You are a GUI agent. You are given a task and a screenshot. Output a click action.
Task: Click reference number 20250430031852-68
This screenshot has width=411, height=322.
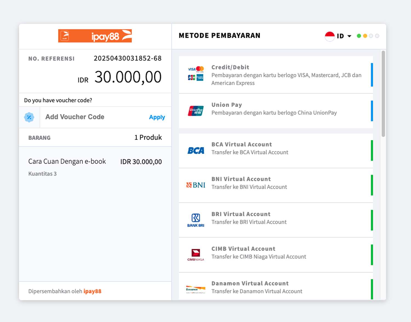(128, 58)
